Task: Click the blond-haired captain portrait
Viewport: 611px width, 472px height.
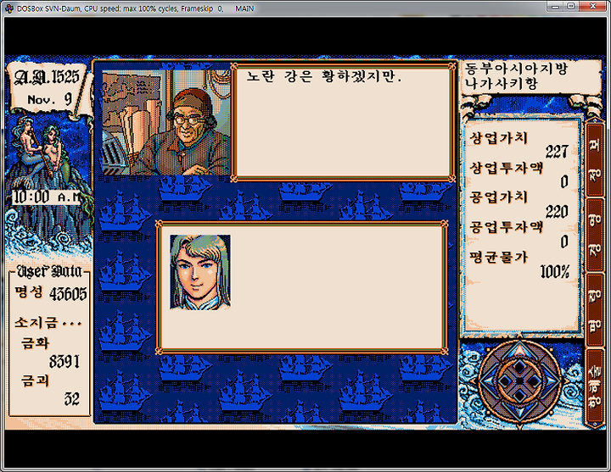Action: pos(200,272)
